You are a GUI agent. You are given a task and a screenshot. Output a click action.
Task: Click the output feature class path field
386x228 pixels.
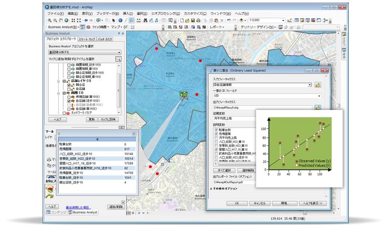click(x=263, y=108)
